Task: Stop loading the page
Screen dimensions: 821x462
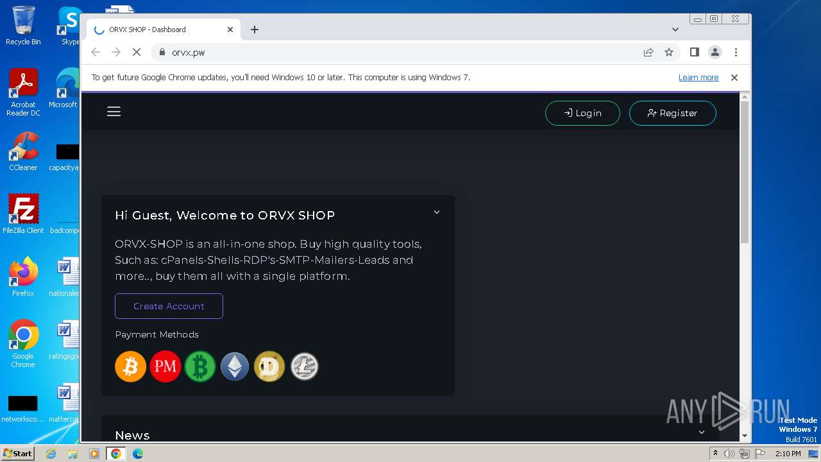Action: coord(137,53)
